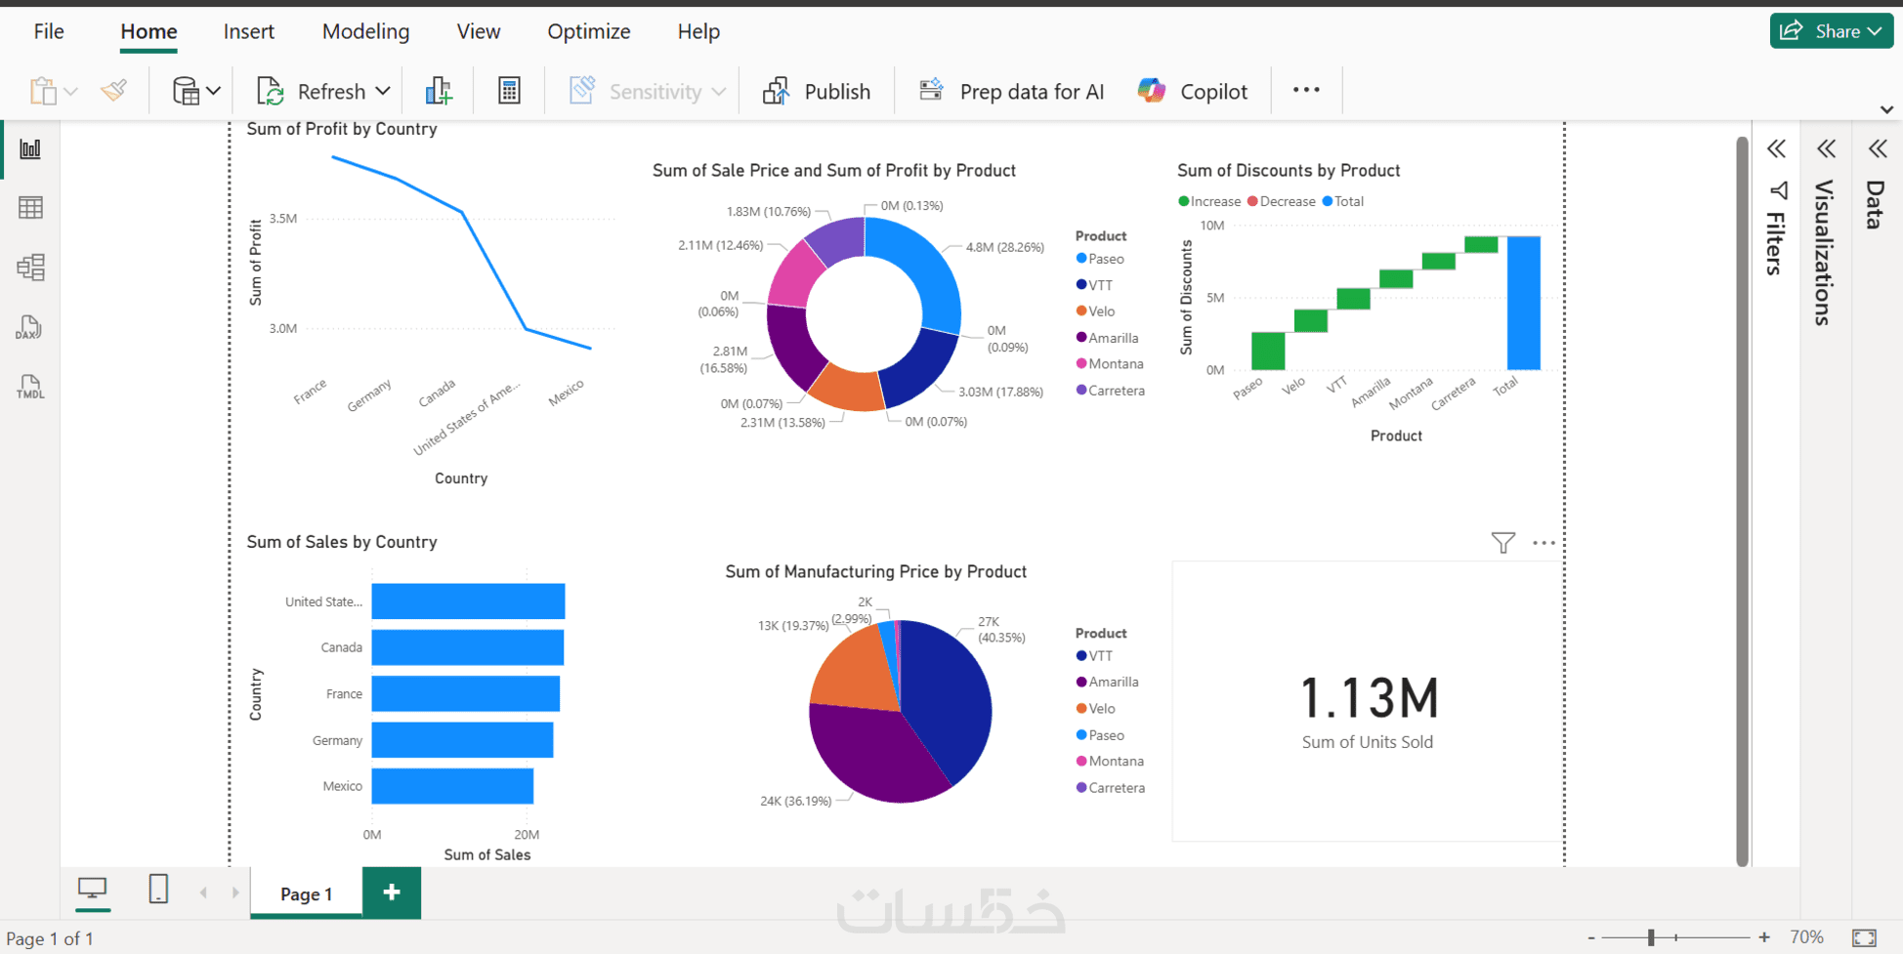This screenshot has width=1903, height=954.
Task: Open DAX query view icon
Action: [x=29, y=327]
